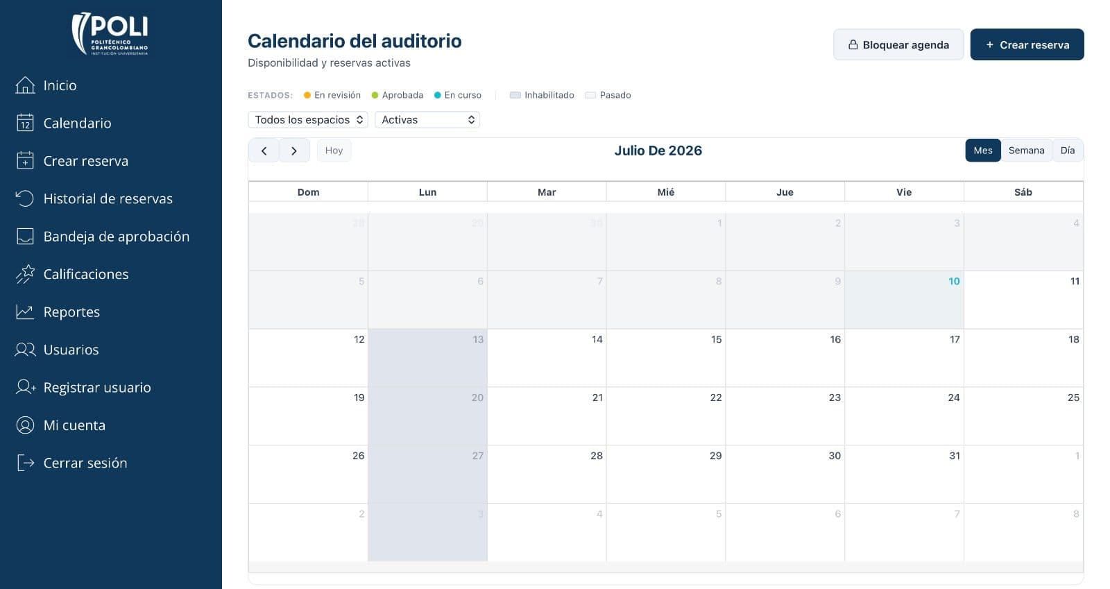Image resolution: width=1110 pixels, height=589 pixels.
Task: Select day 22 in the calendar
Action: [x=666, y=416]
